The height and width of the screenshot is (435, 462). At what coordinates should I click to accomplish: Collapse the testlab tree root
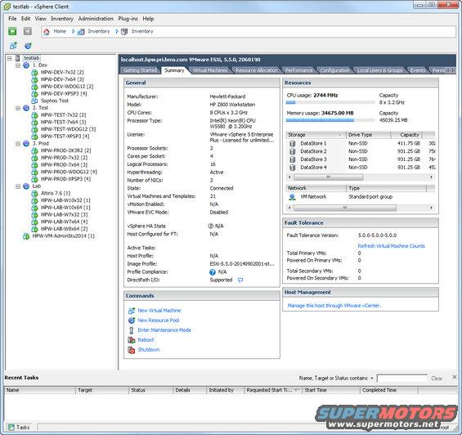coord(10,58)
